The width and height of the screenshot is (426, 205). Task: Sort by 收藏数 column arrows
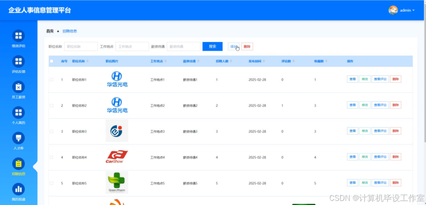pyautogui.click(x=326, y=62)
